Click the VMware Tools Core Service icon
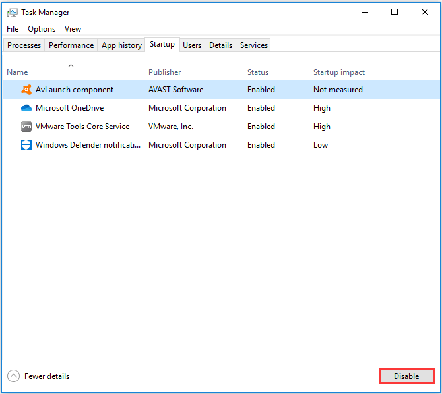The image size is (442, 394). tap(26, 127)
